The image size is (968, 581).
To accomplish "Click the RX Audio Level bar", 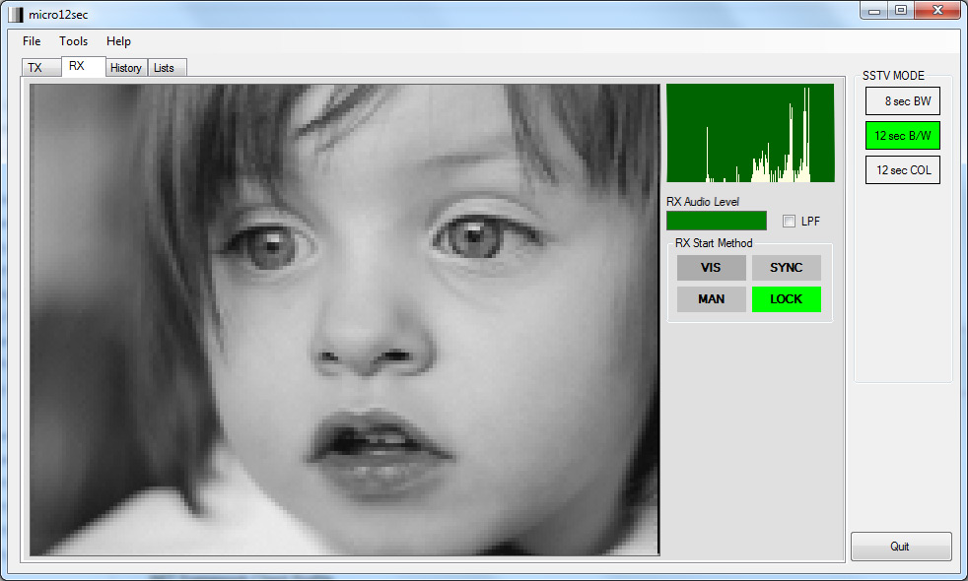I will [x=716, y=221].
